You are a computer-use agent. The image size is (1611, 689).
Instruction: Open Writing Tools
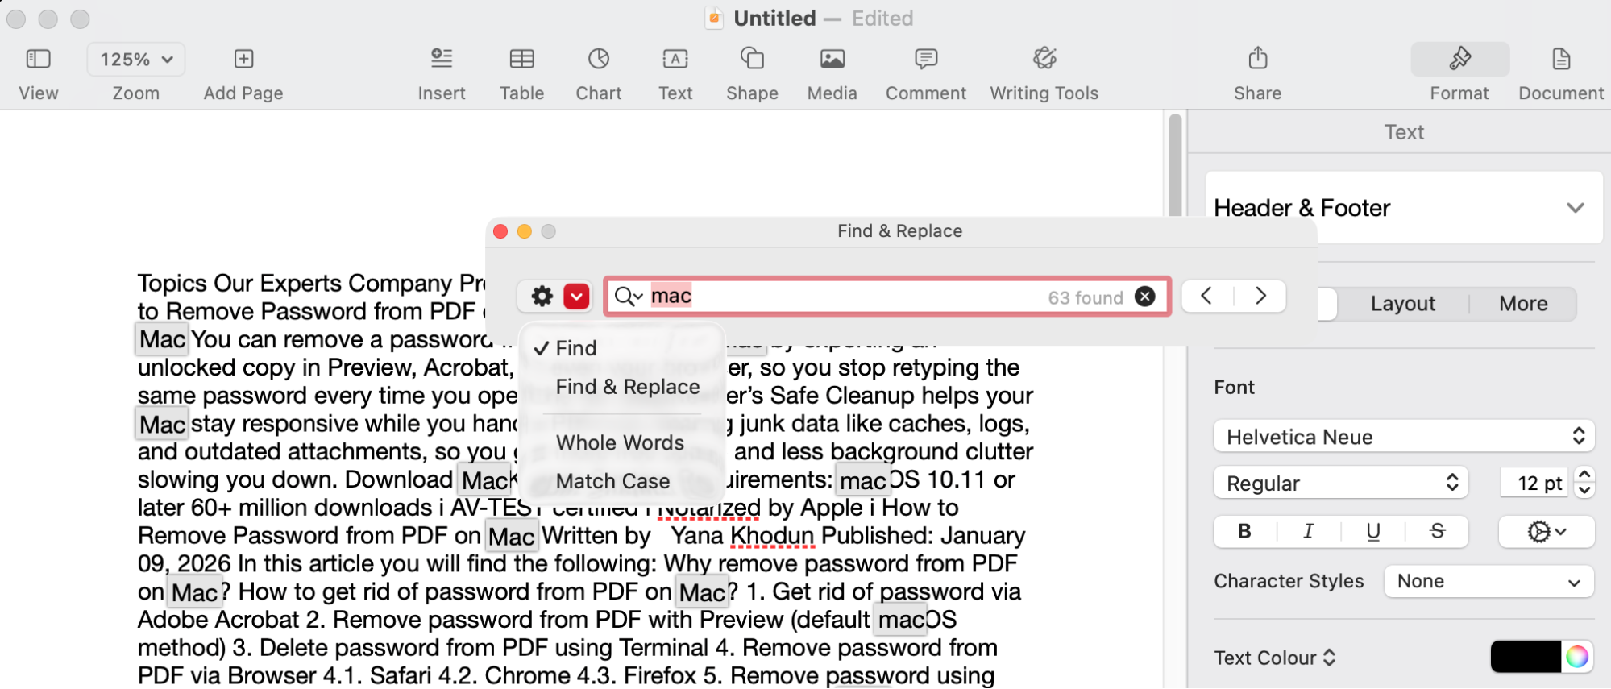pyautogui.click(x=1044, y=59)
